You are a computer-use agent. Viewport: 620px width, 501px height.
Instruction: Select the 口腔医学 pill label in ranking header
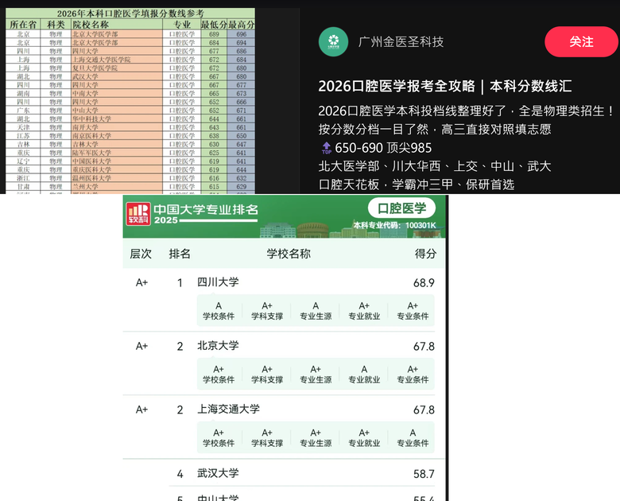(401, 208)
